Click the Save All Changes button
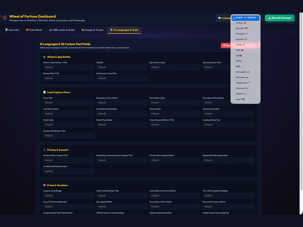 (x=280, y=18)
